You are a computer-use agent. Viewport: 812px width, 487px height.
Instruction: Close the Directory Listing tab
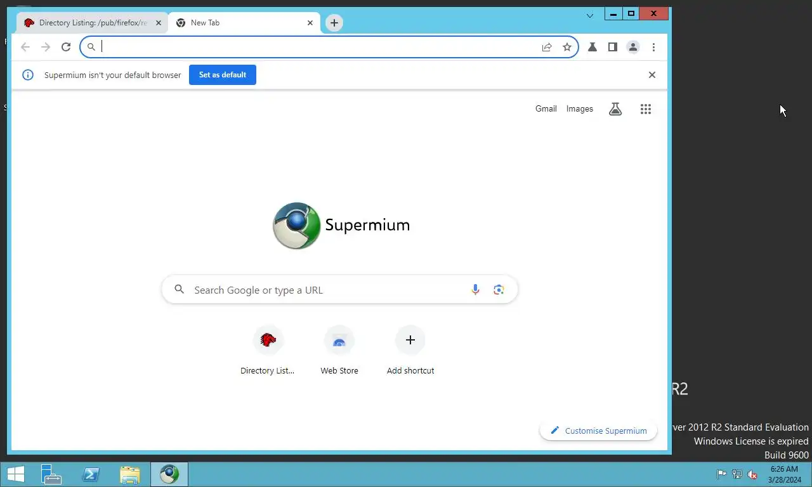(159, 23)
